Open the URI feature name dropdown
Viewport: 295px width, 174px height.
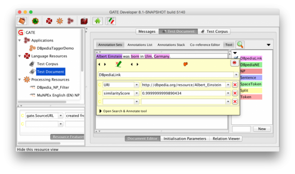click(x=136, y=85)
